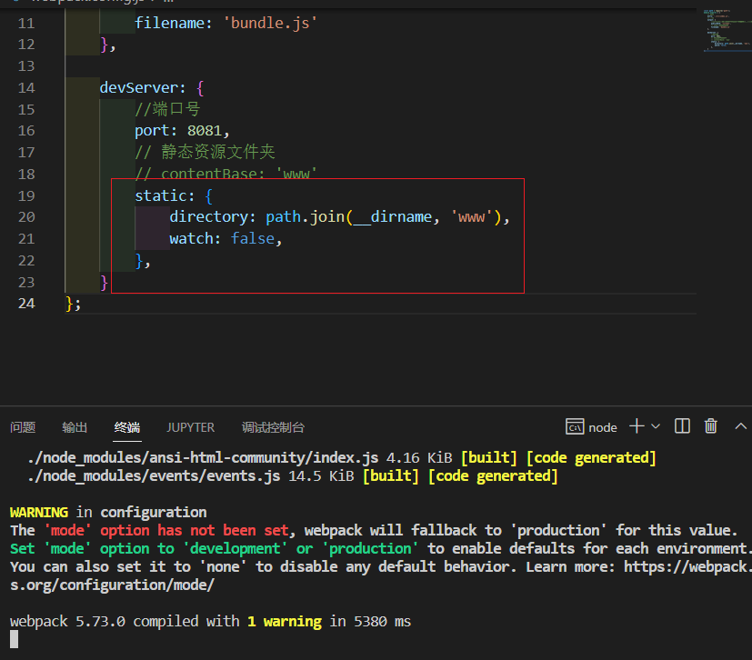Open the 调试控制台 tab
The width and height of the screenshot is (752, 660).
pyautogui.click(x=273, y=427)
